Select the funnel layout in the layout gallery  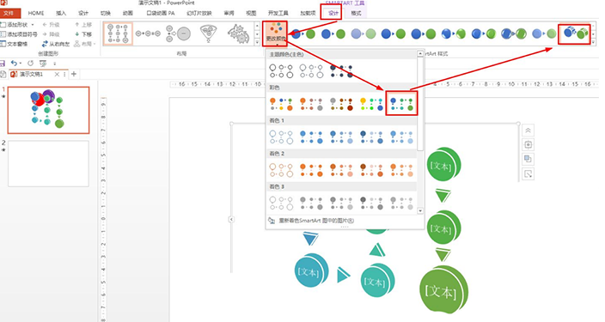pos(209,33)
